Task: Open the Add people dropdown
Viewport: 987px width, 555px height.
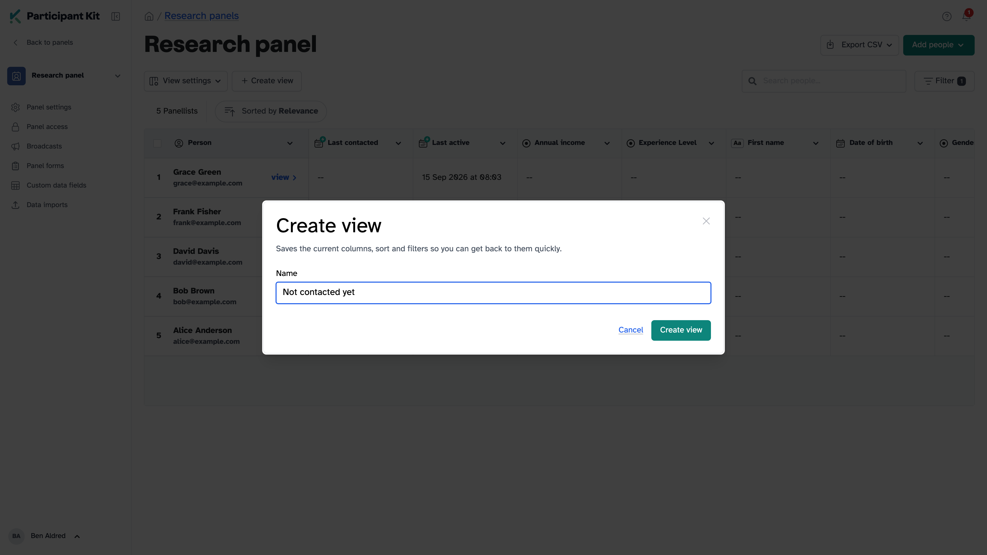Action: pos(938,45)
